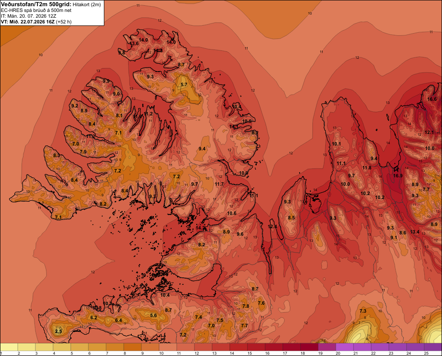The image size is (442, 356).
Task: Select the 6.2 temperature value
Action: (94, 318)
